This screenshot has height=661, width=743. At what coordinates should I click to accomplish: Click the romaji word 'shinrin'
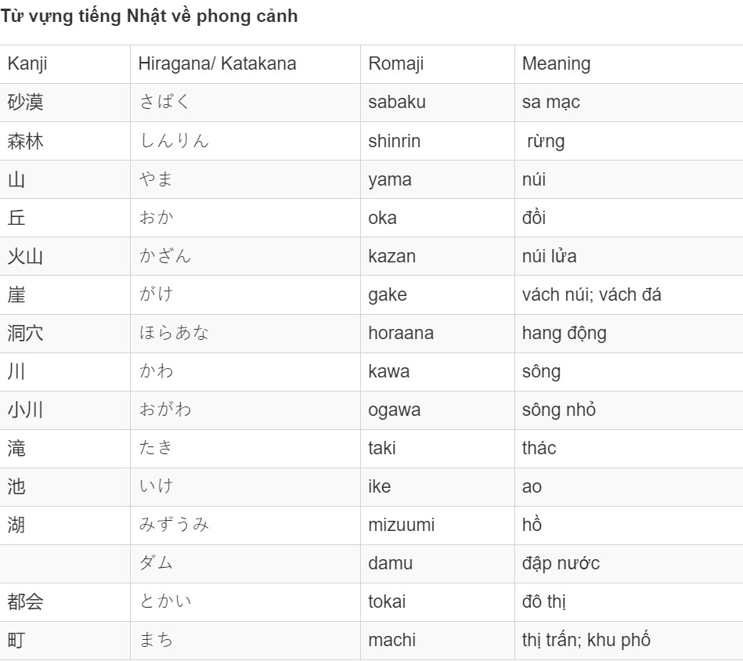(x=395, y=141)
